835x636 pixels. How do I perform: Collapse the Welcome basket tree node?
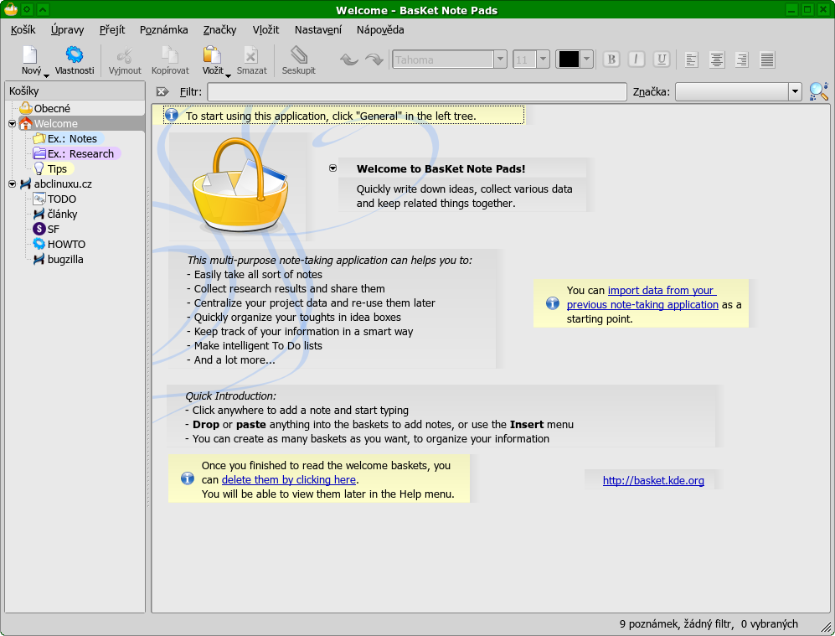point(13,123)
